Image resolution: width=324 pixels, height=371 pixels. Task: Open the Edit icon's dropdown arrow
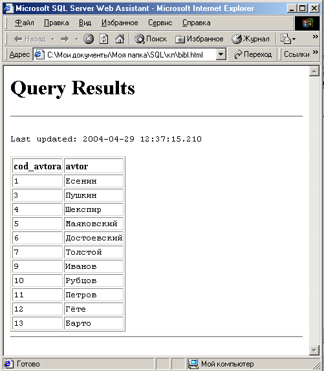point(294,39)
